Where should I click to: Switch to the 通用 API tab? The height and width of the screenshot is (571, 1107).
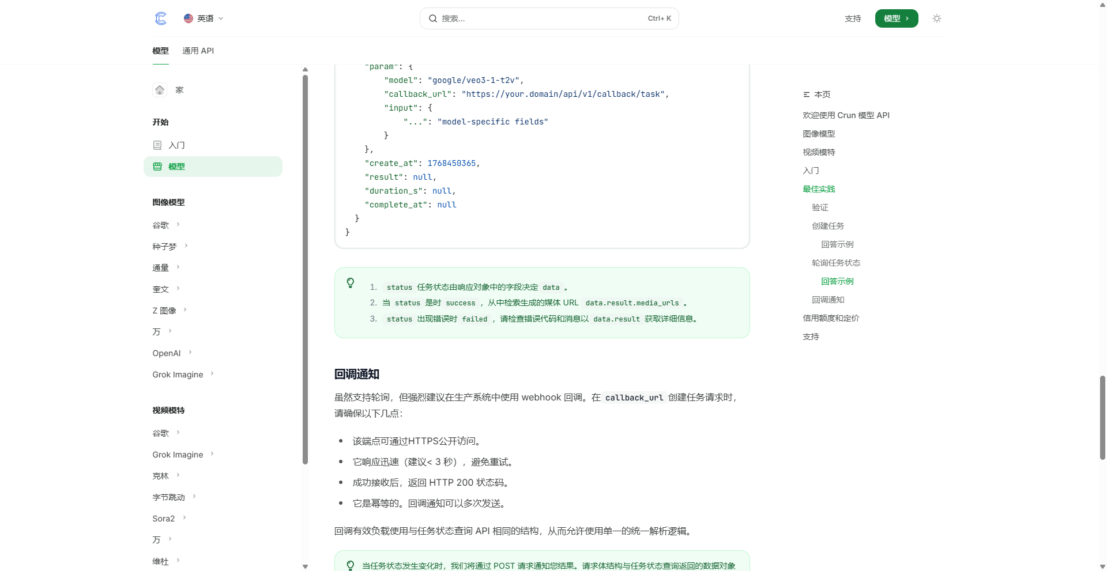(x=198, y=51)
